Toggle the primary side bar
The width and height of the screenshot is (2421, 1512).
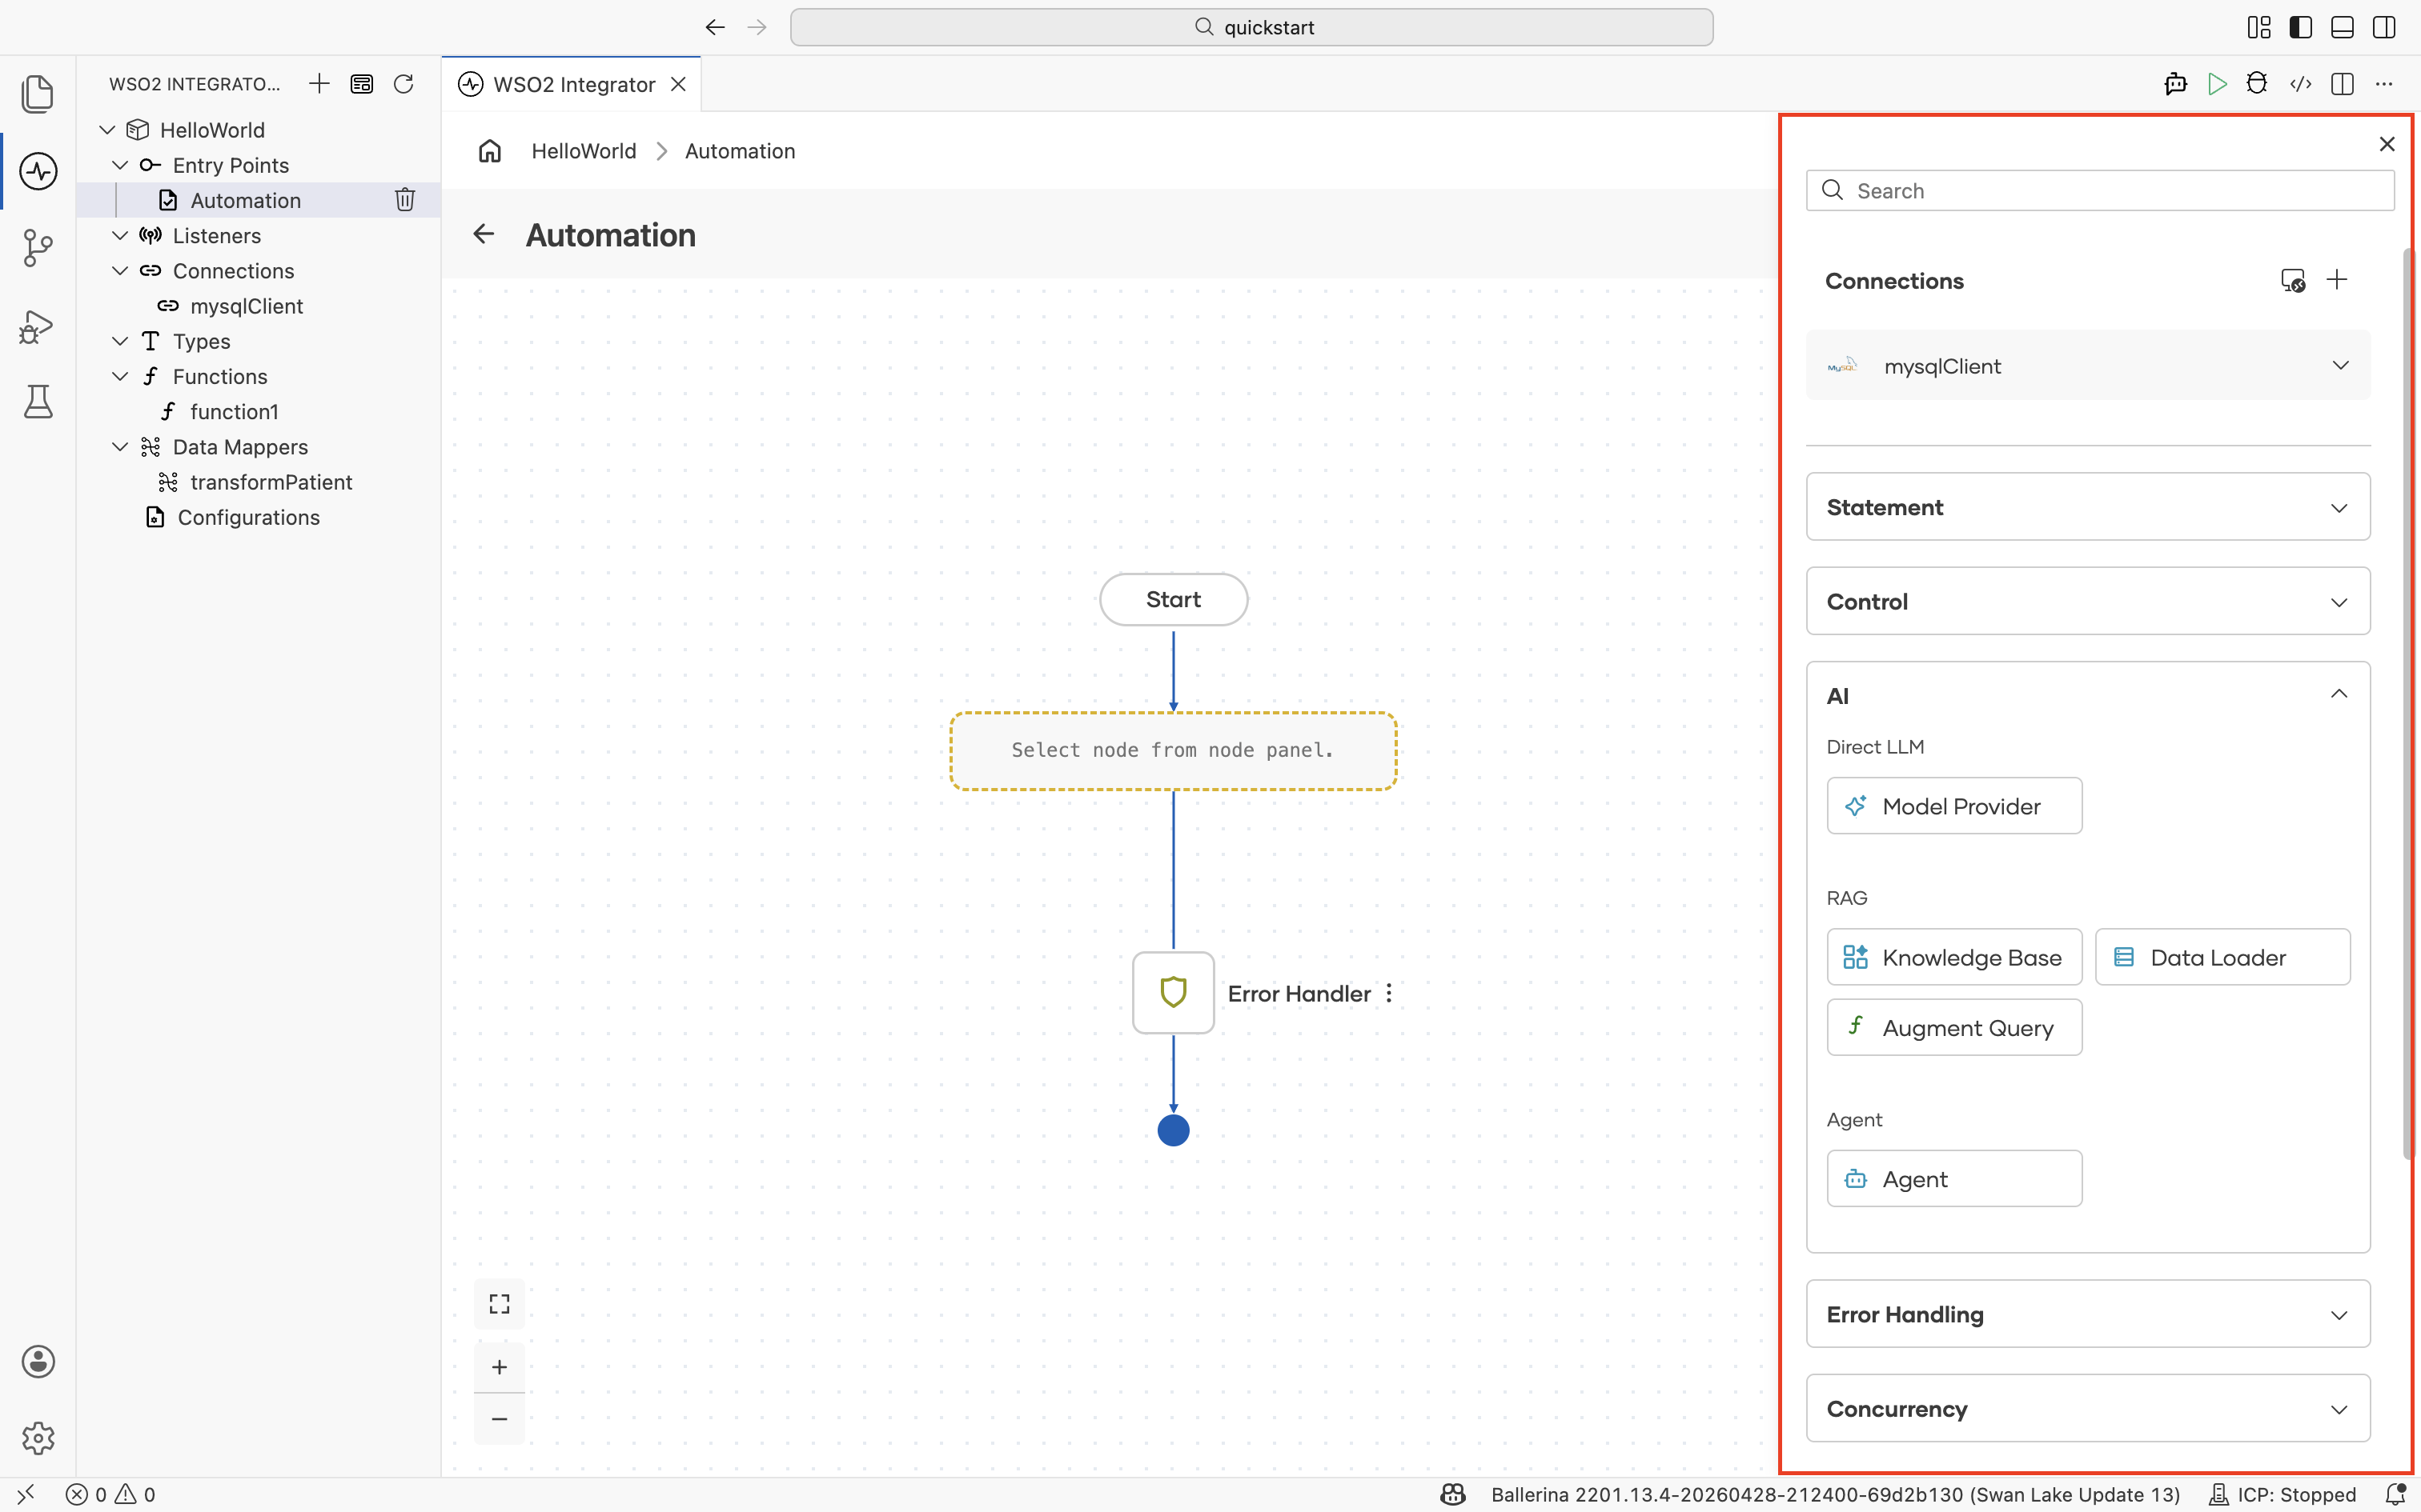point(2301,27)
